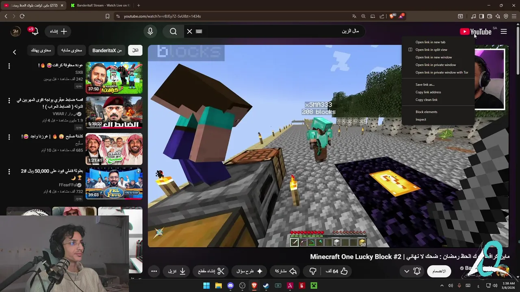Open options menu for كشتة صليح video
Viewport: 520px width, 292px height.
pos(9,137)
